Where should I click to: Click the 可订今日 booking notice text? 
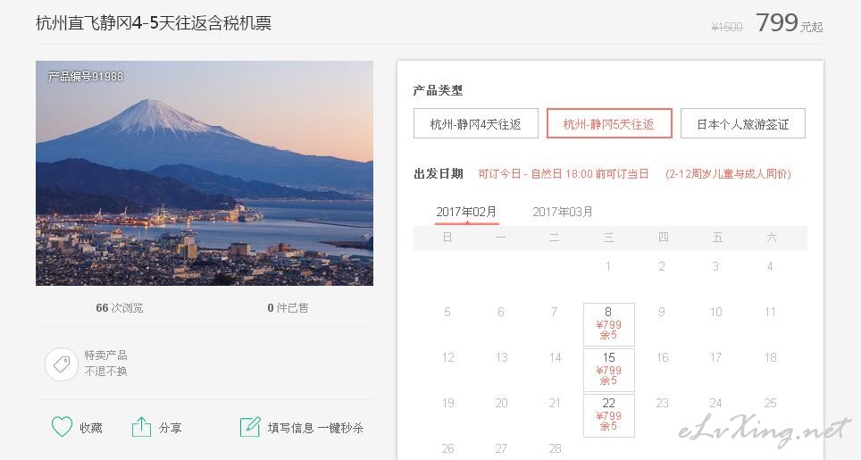click(x=564, y=174)
